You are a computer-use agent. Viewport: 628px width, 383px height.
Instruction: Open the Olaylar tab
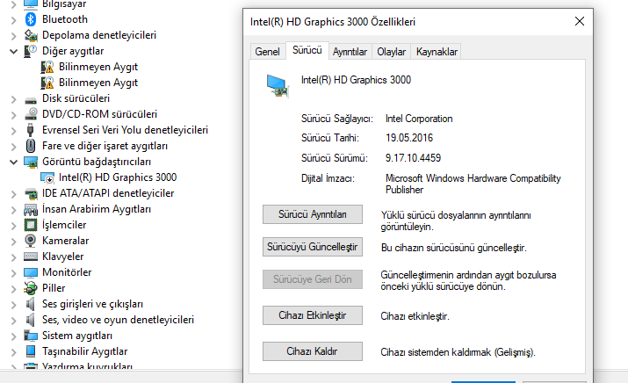point(391,52)
